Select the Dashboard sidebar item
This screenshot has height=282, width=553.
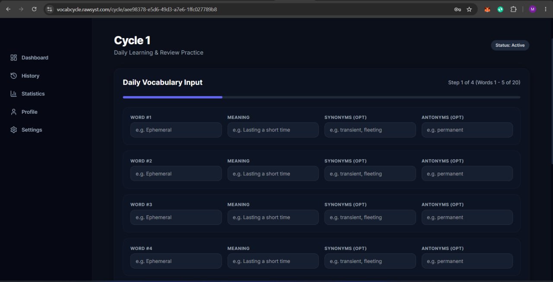coord(29,58)
